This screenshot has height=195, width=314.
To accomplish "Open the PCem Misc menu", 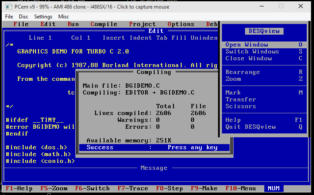I will click(x=63, y=17).
